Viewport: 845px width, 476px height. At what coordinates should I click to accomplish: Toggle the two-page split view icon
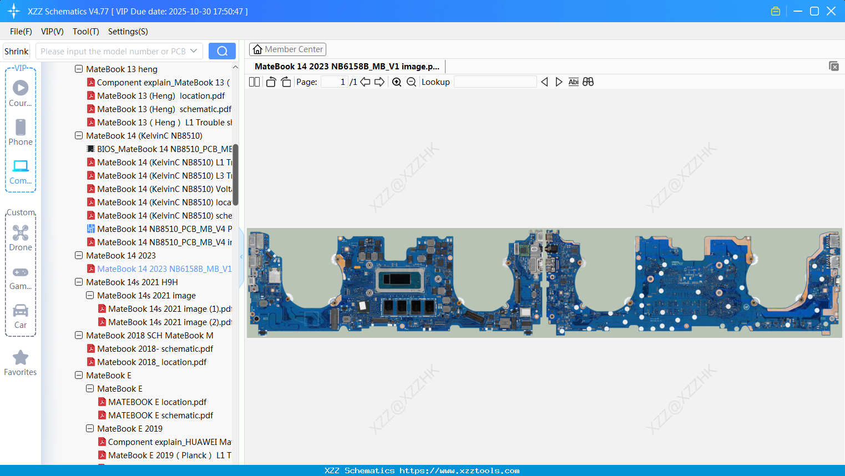point(254,82)
